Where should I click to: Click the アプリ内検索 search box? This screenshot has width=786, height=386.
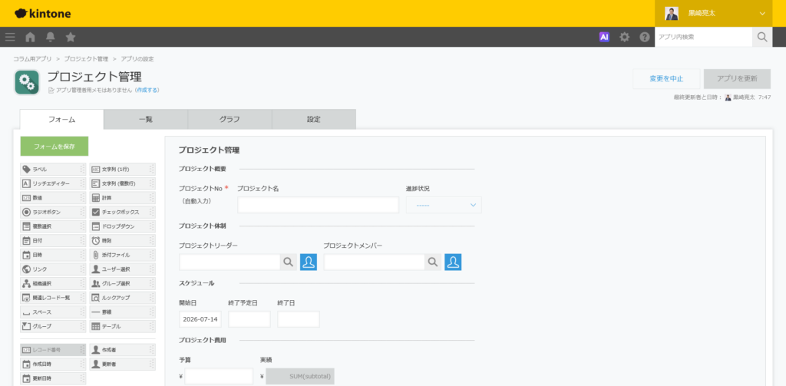(x=703, y=37)
